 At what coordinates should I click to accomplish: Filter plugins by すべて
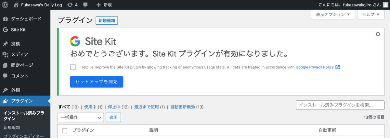point(64,107)
